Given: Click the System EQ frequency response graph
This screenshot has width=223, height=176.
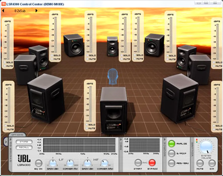Looking at the screenshot, I should coord(79,145).
